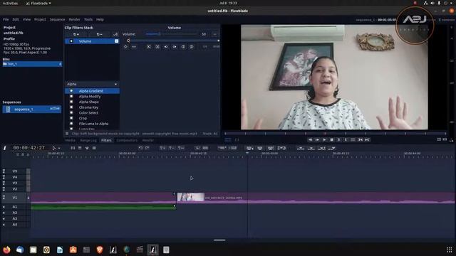Switch to the Range Log tab

(88, 141)
